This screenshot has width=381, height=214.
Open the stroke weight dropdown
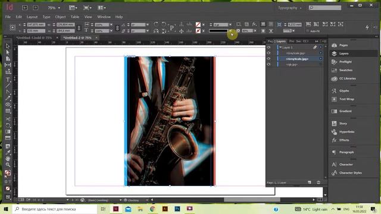click(230, 24)
